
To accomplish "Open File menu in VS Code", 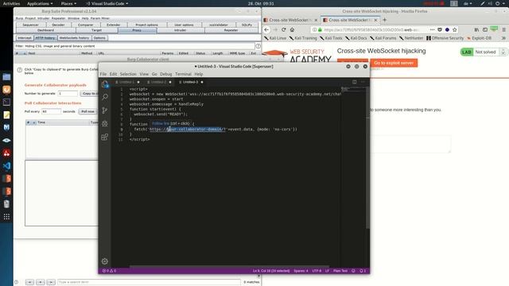I will (103, 74).
